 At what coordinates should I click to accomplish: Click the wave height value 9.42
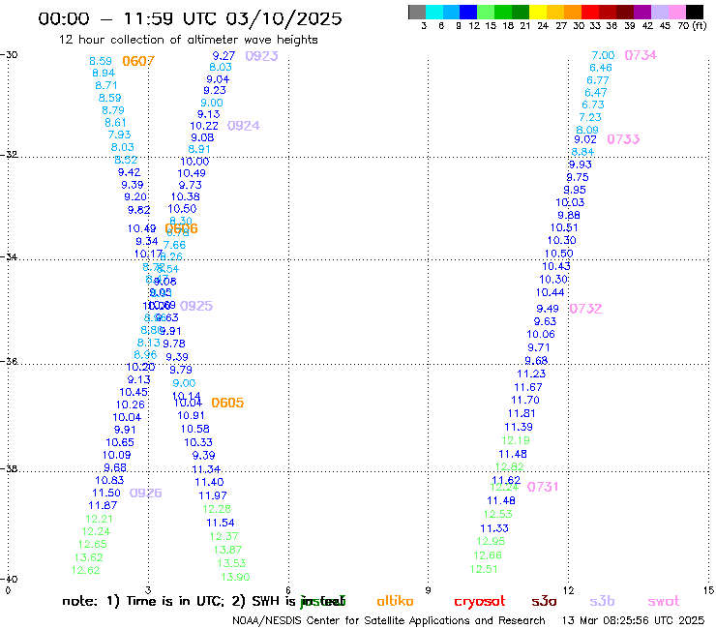130,172
